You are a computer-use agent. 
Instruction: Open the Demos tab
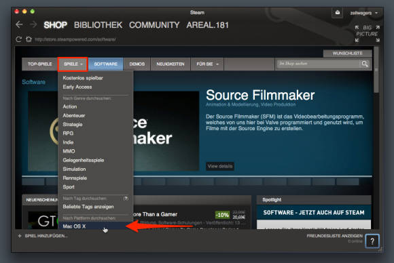point(137,64)
